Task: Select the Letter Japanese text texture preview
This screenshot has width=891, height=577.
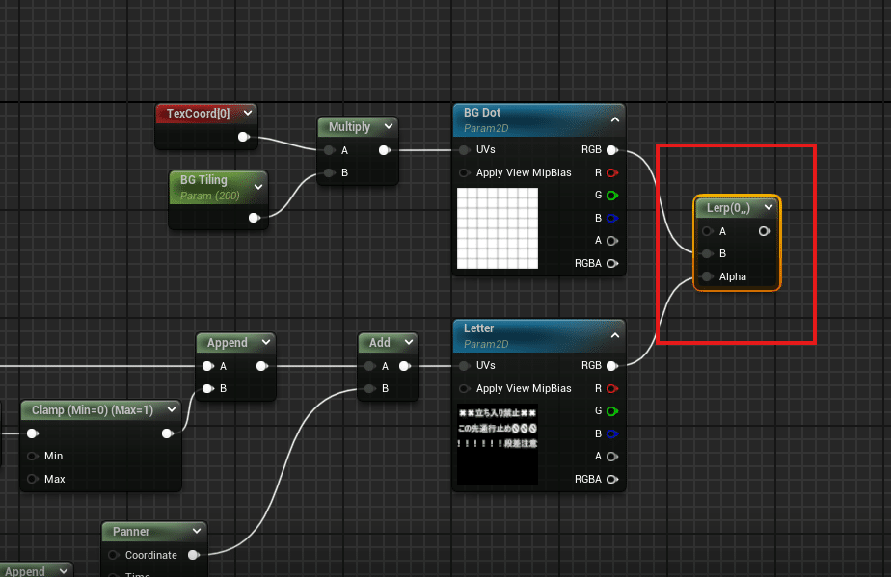Action: coord(498,444)
